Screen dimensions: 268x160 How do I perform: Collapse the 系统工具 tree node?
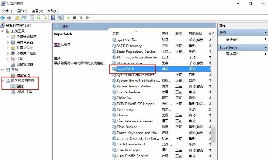[x=3, y=31]
